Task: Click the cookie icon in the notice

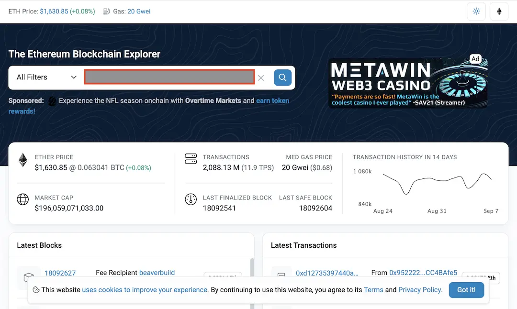Action: pos(36,290)
